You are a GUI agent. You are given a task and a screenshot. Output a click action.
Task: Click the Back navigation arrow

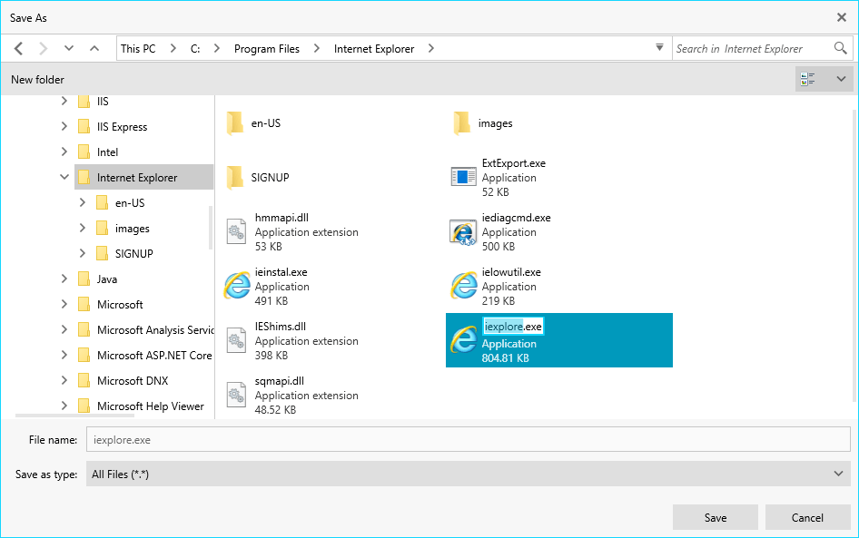point(18,49)
